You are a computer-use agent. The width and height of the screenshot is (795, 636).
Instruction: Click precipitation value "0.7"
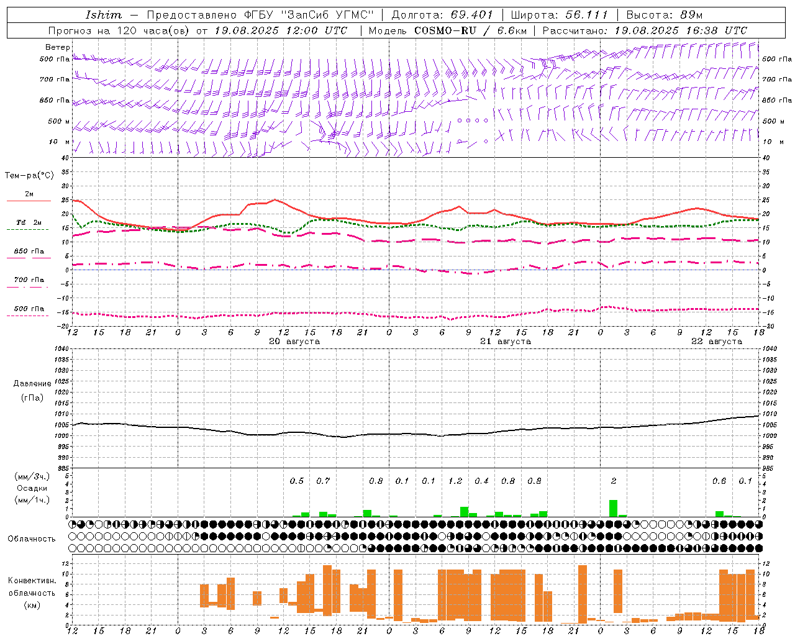tap(323, 481)
